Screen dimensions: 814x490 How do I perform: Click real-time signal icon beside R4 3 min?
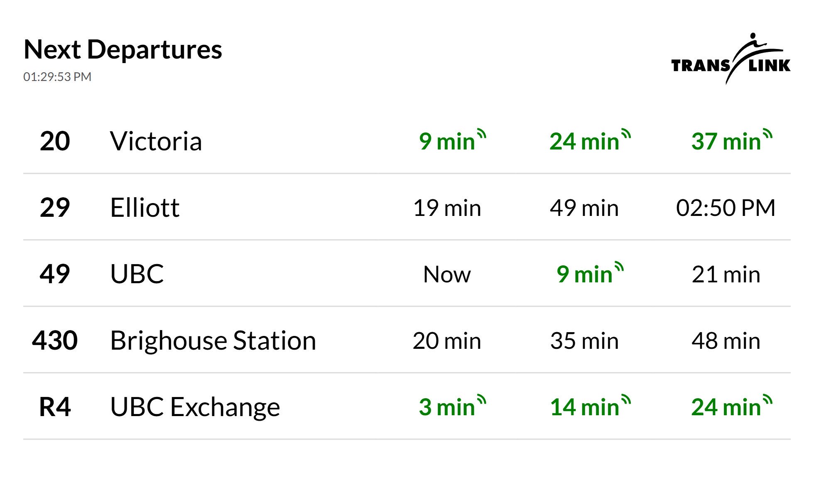482,400
